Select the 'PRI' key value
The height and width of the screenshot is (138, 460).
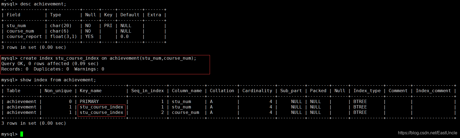[108, 26]
